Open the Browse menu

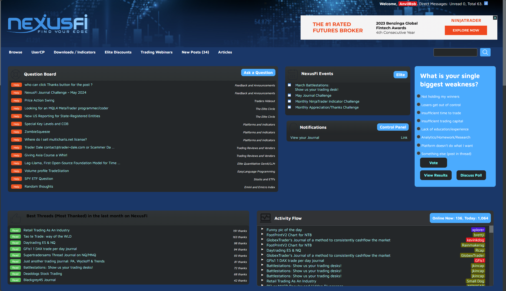[x=16, y=52]
